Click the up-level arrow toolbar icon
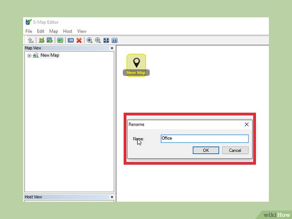The image size is (292, 219). pyautogui.click(x=31, y=40)
